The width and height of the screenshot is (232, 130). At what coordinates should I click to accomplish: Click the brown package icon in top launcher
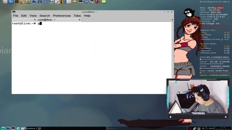pos(22,1)
